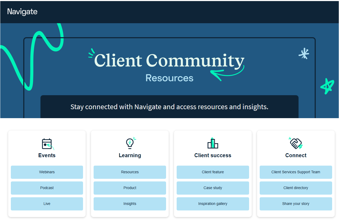This screenshot has width=339, height=221.
Task: Open the Webinars button
Action: [x=47, y=172]
